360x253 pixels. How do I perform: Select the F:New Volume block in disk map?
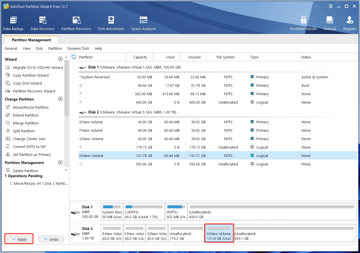point(134,233)
